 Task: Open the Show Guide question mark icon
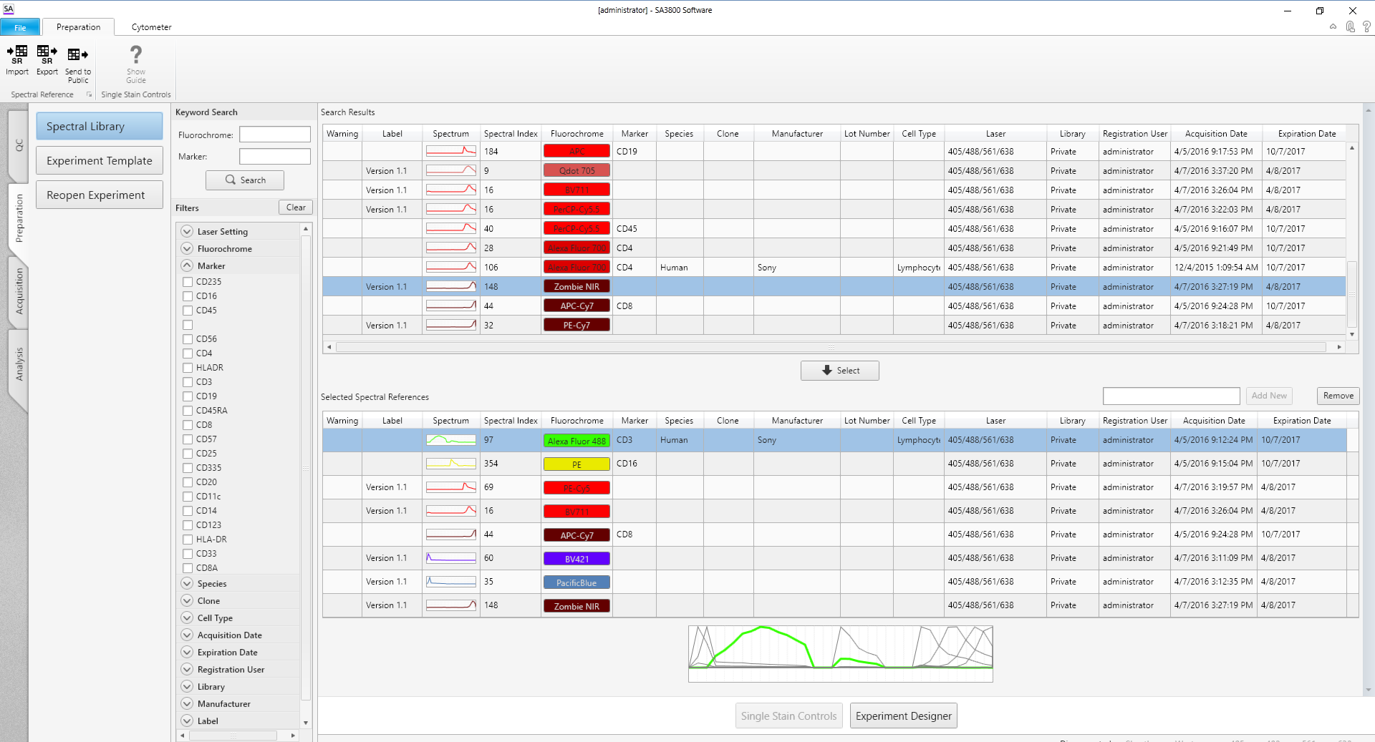point(136,55)
